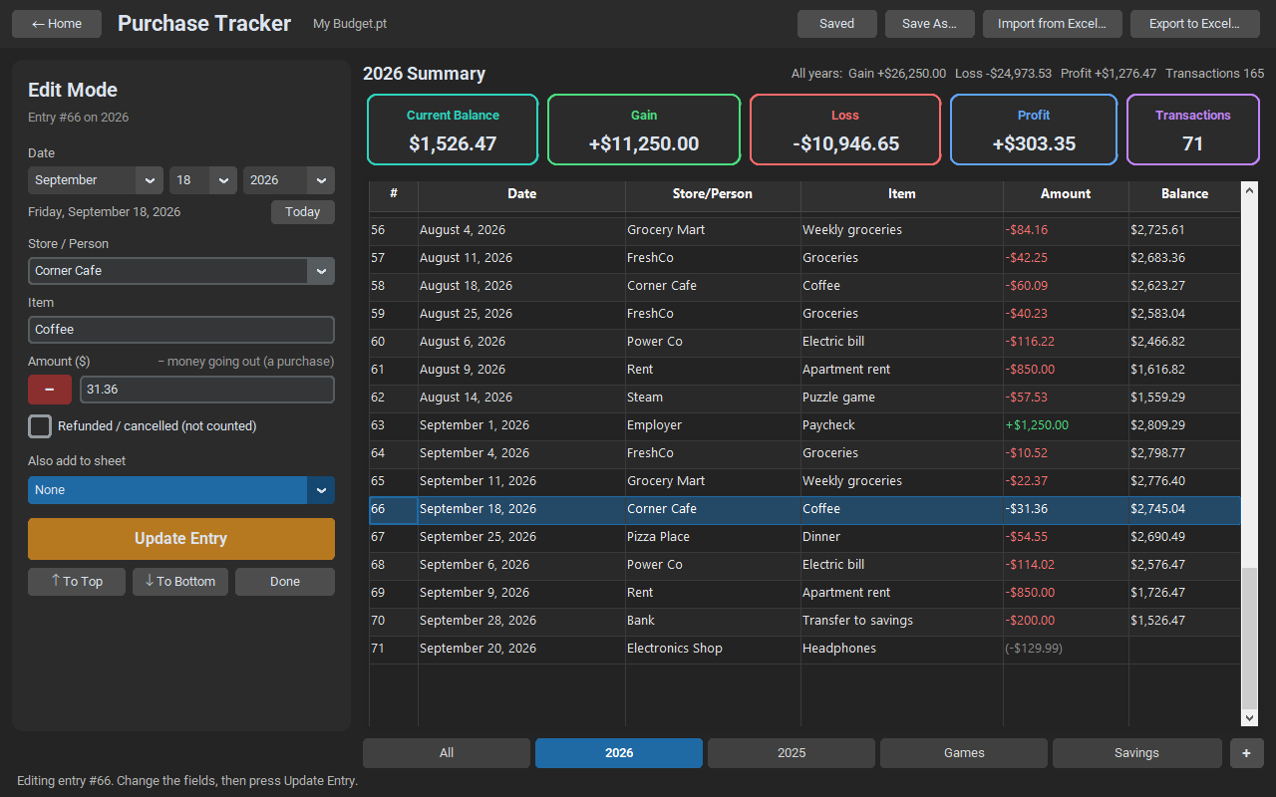
Task: Select the Pizza Place cell in row 67
Action: click(x=713, y=537)
